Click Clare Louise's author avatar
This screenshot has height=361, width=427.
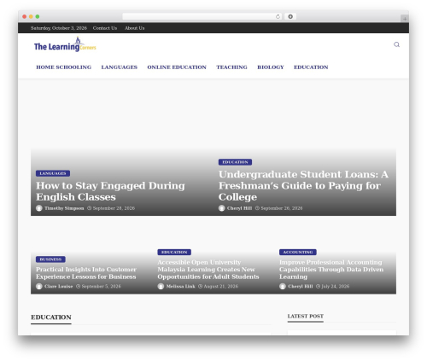(x=39, y=286)
